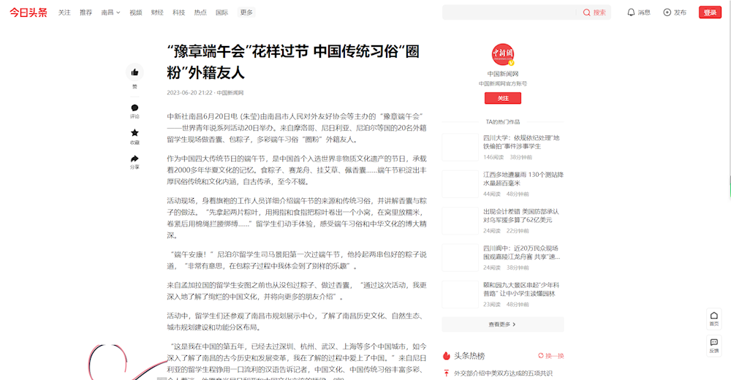Switch to the 视频 navigation tab
Viewport: 731px width, 380px height.
(136, 12)
